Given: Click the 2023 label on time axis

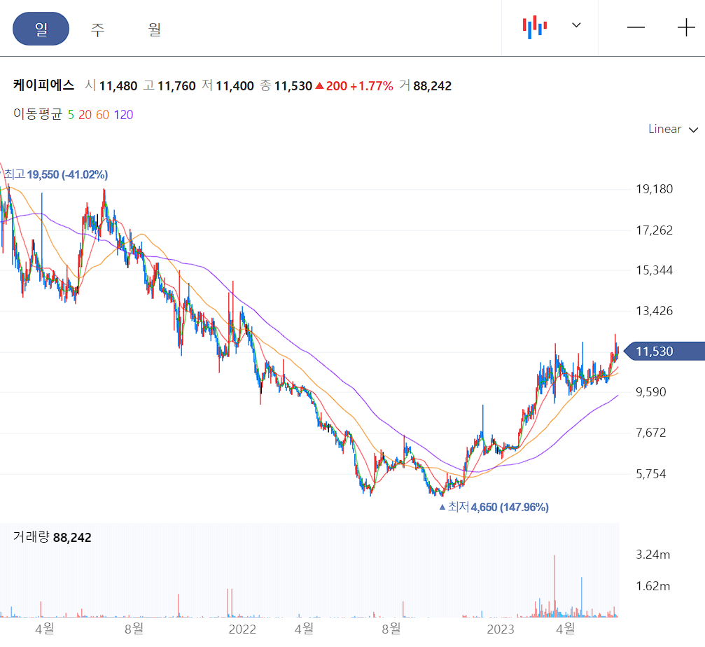Looking at the screenshot, I should (501, 629).
